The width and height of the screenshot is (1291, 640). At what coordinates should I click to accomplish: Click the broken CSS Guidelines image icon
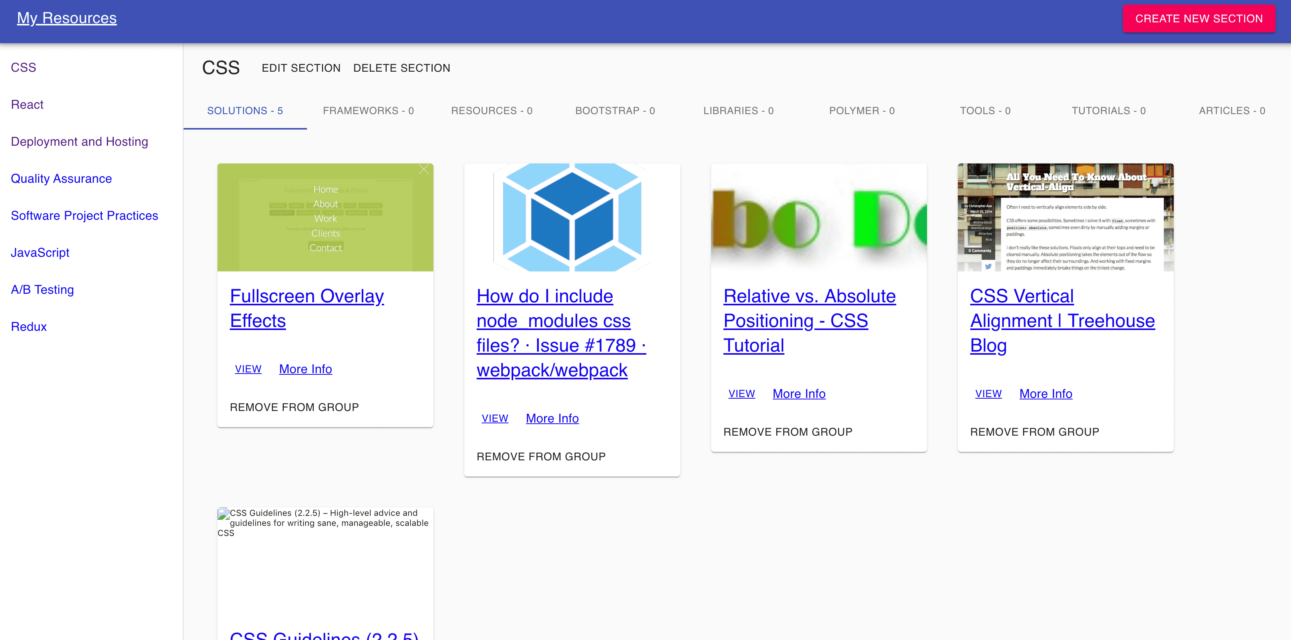coord(224,514)
